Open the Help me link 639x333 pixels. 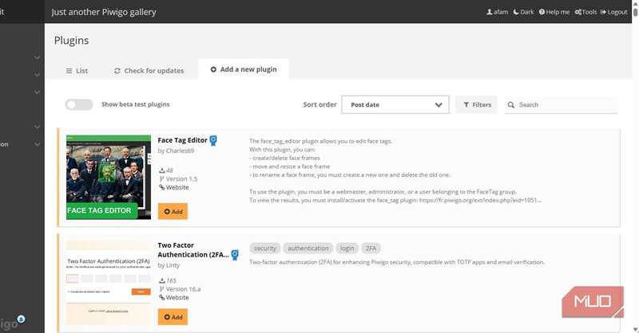click(x=542, y=12)
